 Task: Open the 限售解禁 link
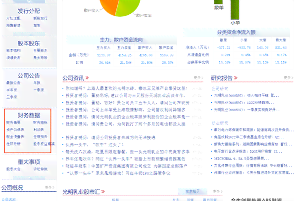[13, 25]
